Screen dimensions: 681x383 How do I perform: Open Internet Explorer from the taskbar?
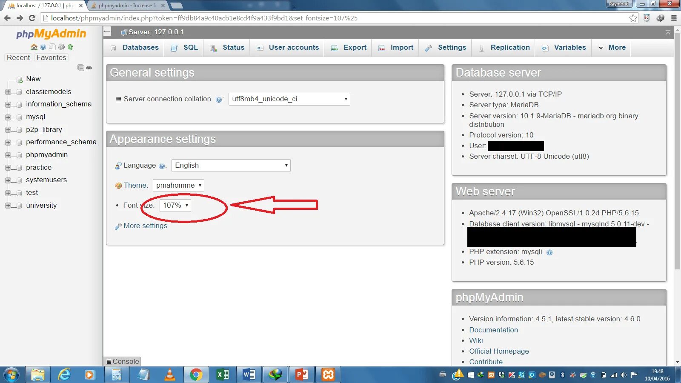(64, 374)
